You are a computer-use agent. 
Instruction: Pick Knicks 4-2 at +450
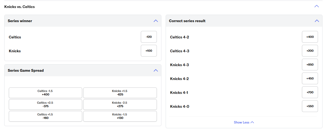click(x=310, y=78)
